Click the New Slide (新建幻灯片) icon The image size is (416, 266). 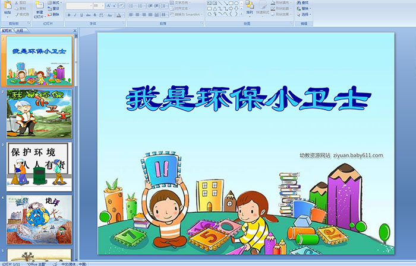coord(40,5)
